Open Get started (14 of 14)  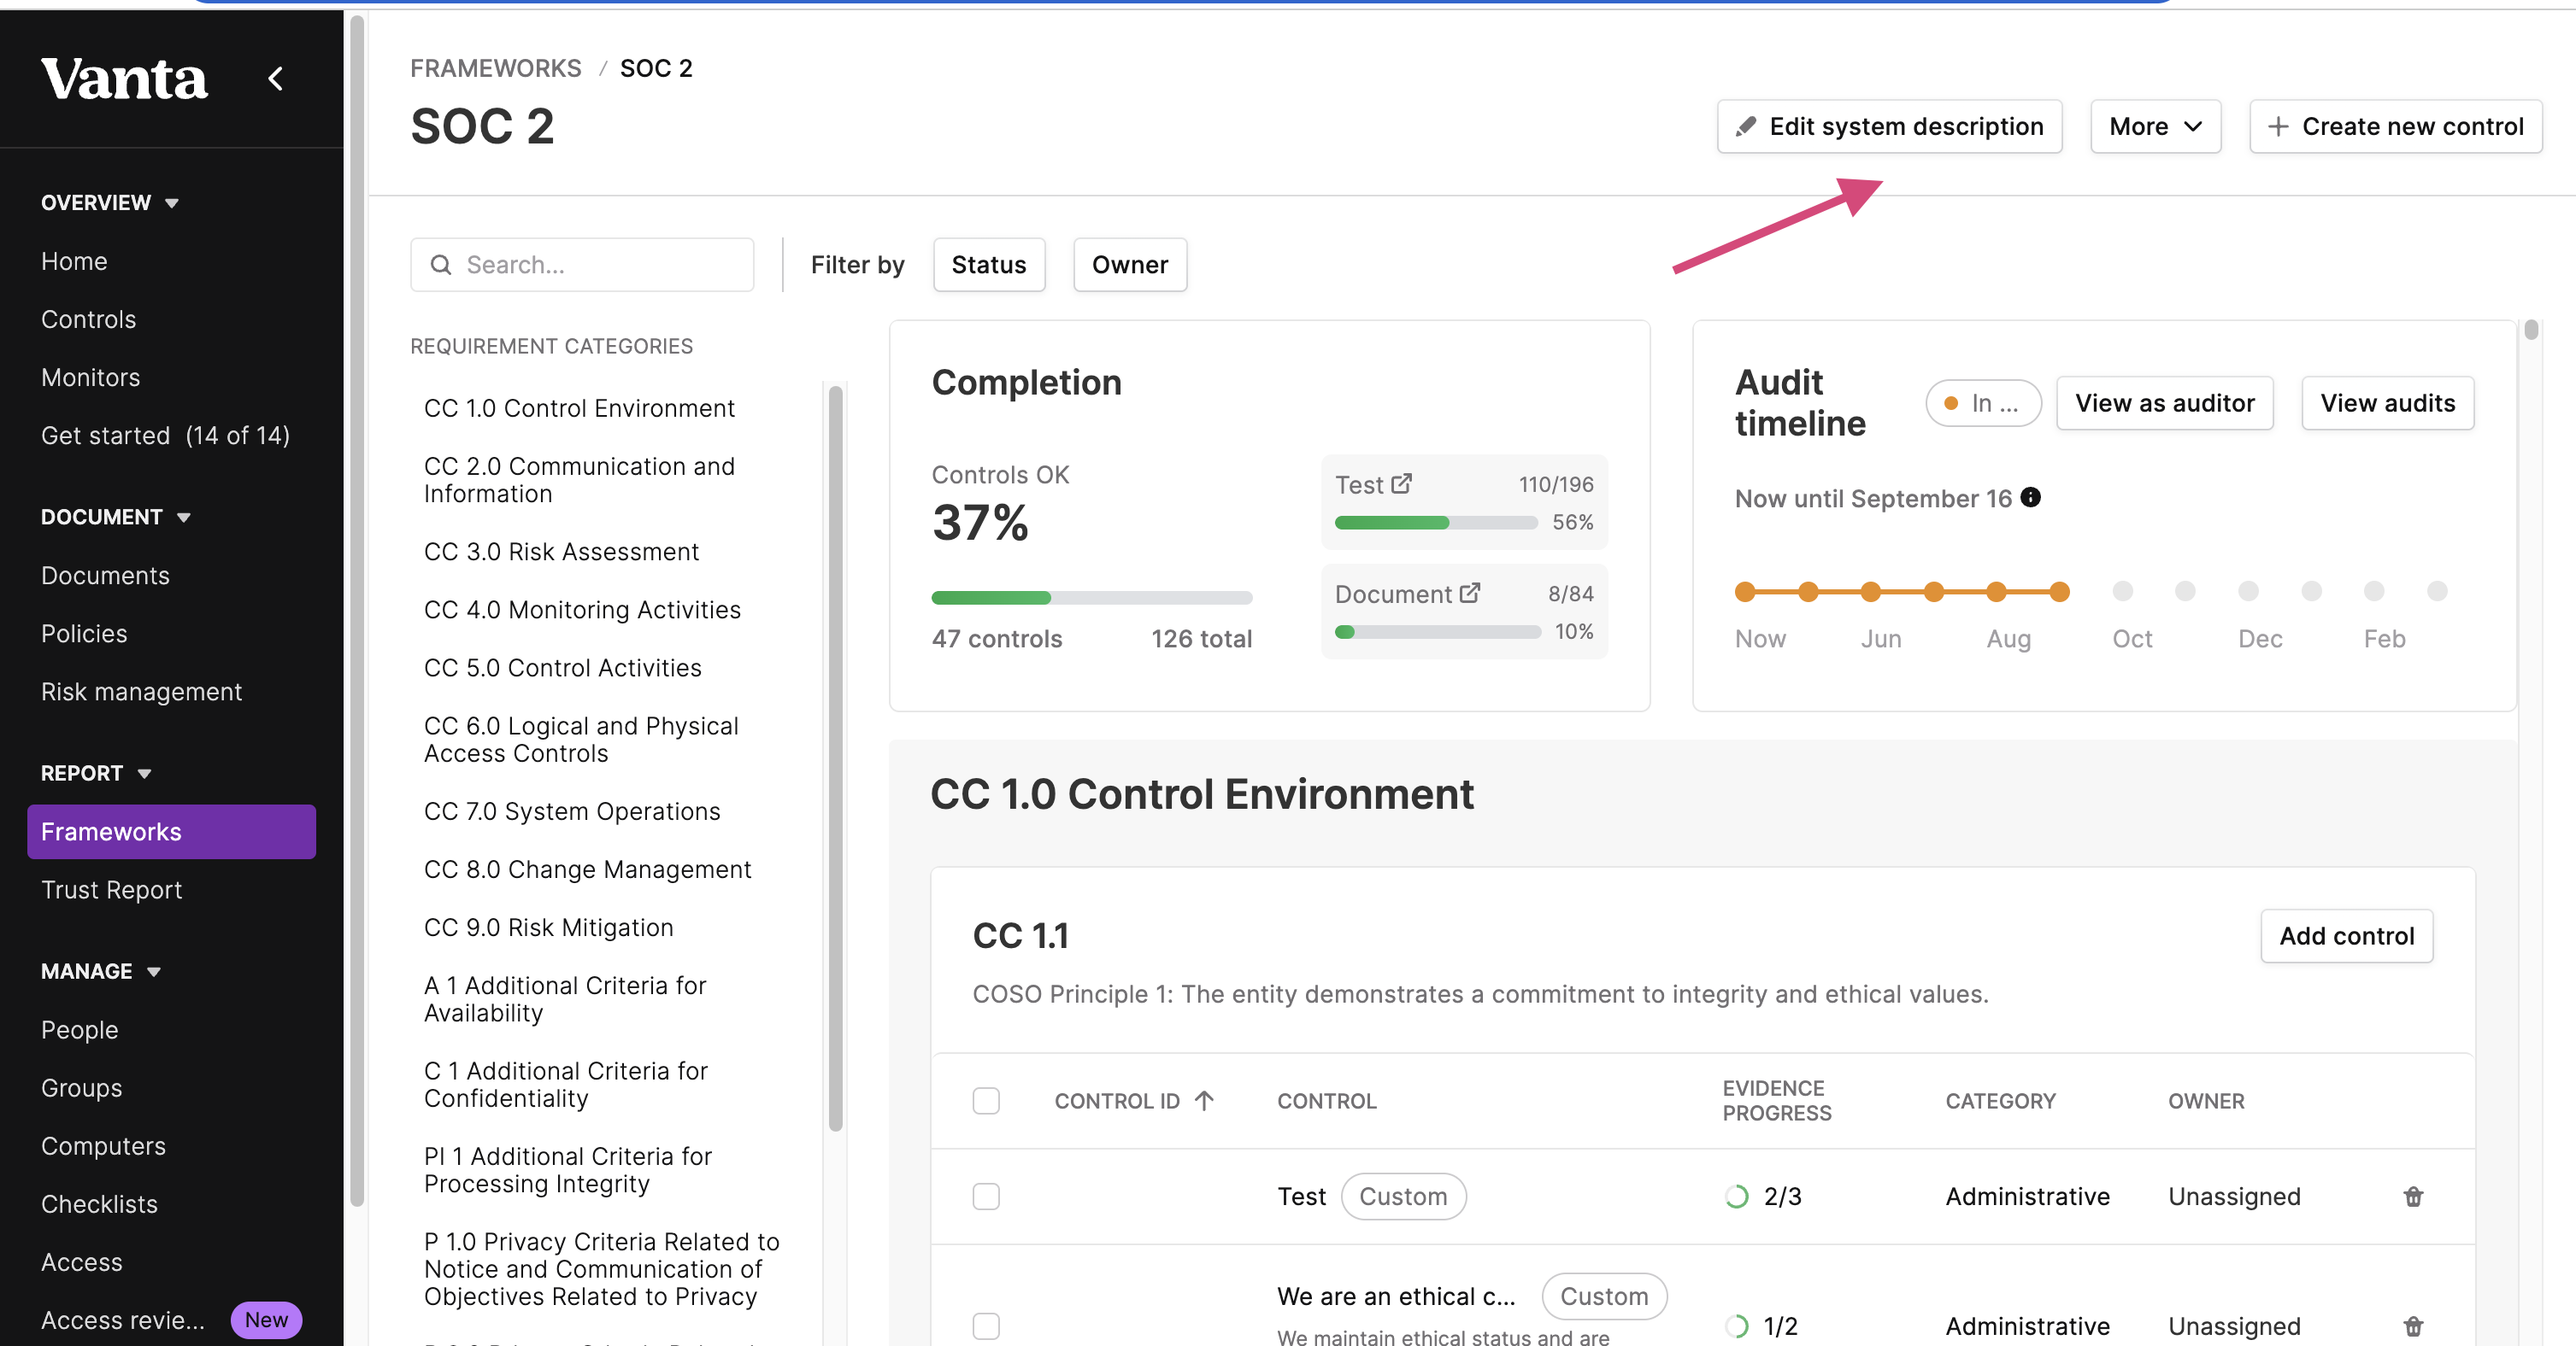[166, 436]
